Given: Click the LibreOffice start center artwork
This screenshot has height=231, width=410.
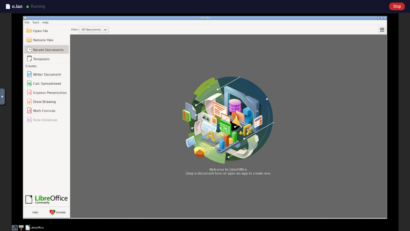Looking at the screenshot, I should tap(228, 120).
